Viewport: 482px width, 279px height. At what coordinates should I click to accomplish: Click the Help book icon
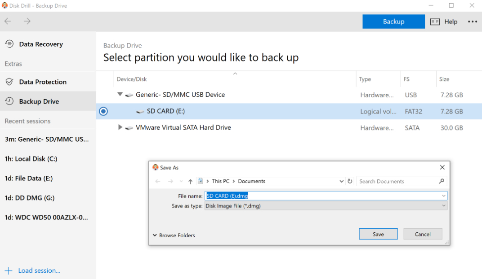point(435,22)
